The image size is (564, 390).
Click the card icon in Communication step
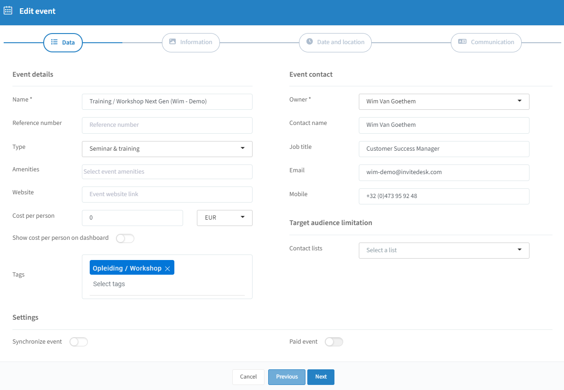(462, 41)
